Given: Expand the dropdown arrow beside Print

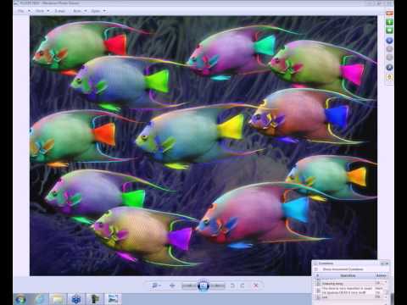Looking at the screenshot, I should tap(48, 11).
